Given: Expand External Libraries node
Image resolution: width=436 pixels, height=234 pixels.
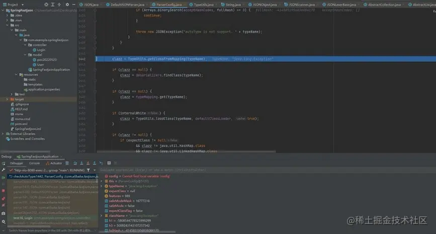Looking at the screenshot, I should pos(3,134).
